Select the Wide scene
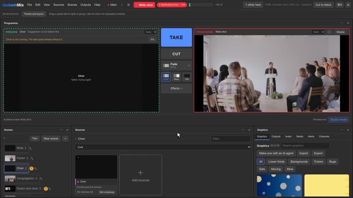Screen dimensions: 353x198 tap(16, 148)
